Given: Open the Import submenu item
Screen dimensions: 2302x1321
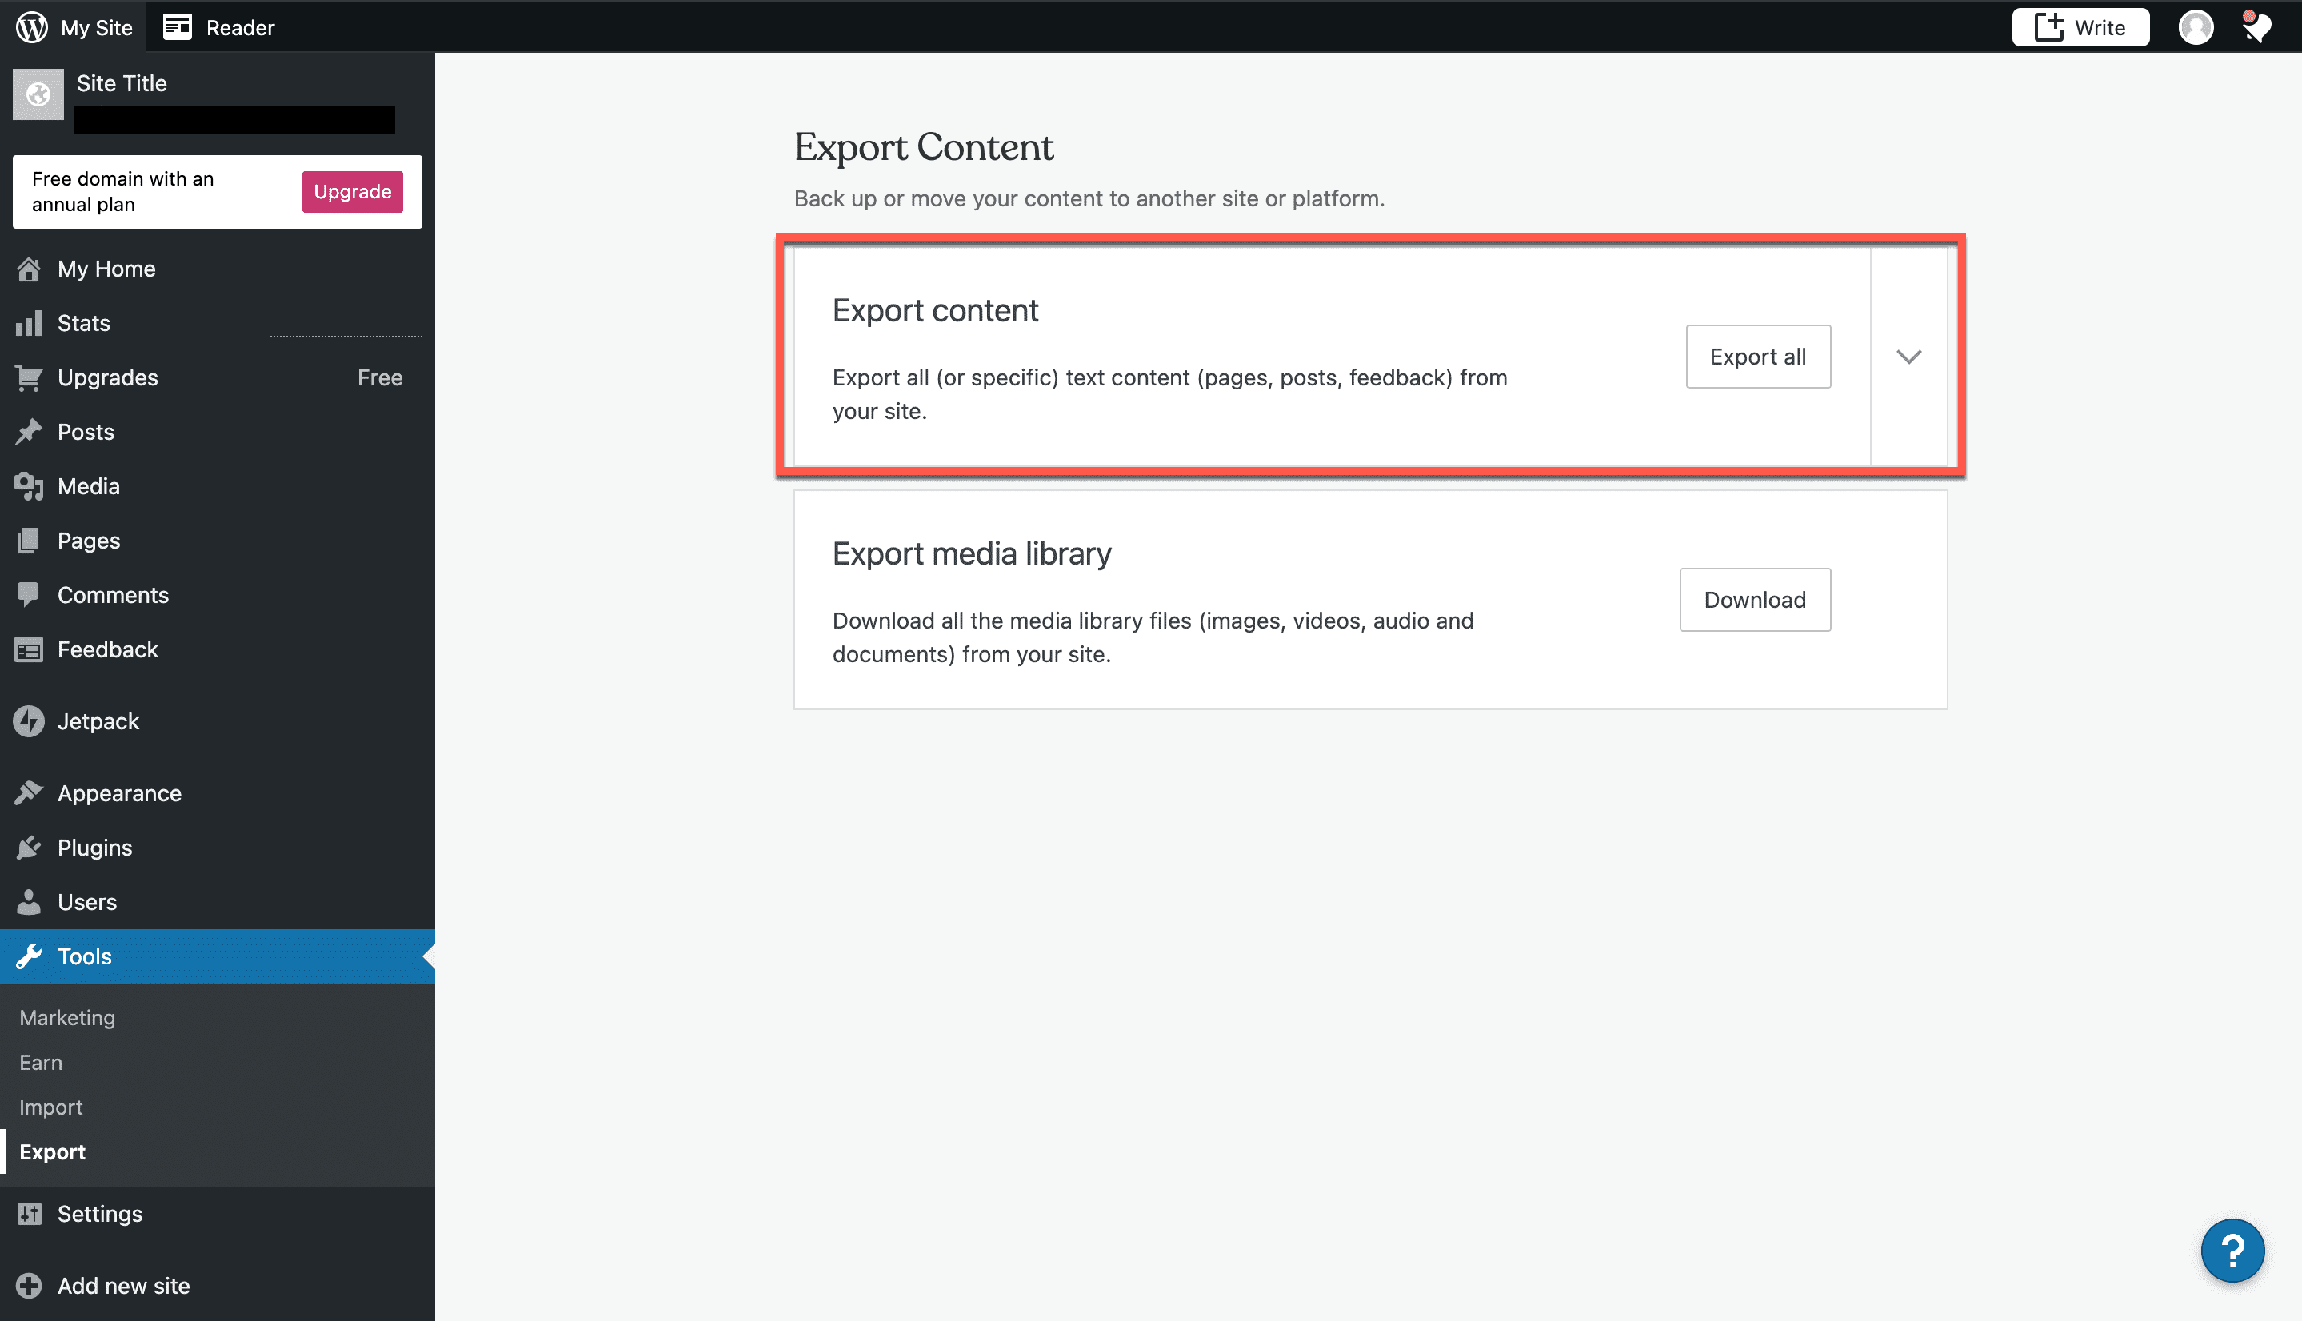Looking at the screenshot, I should pos(51,1107).
